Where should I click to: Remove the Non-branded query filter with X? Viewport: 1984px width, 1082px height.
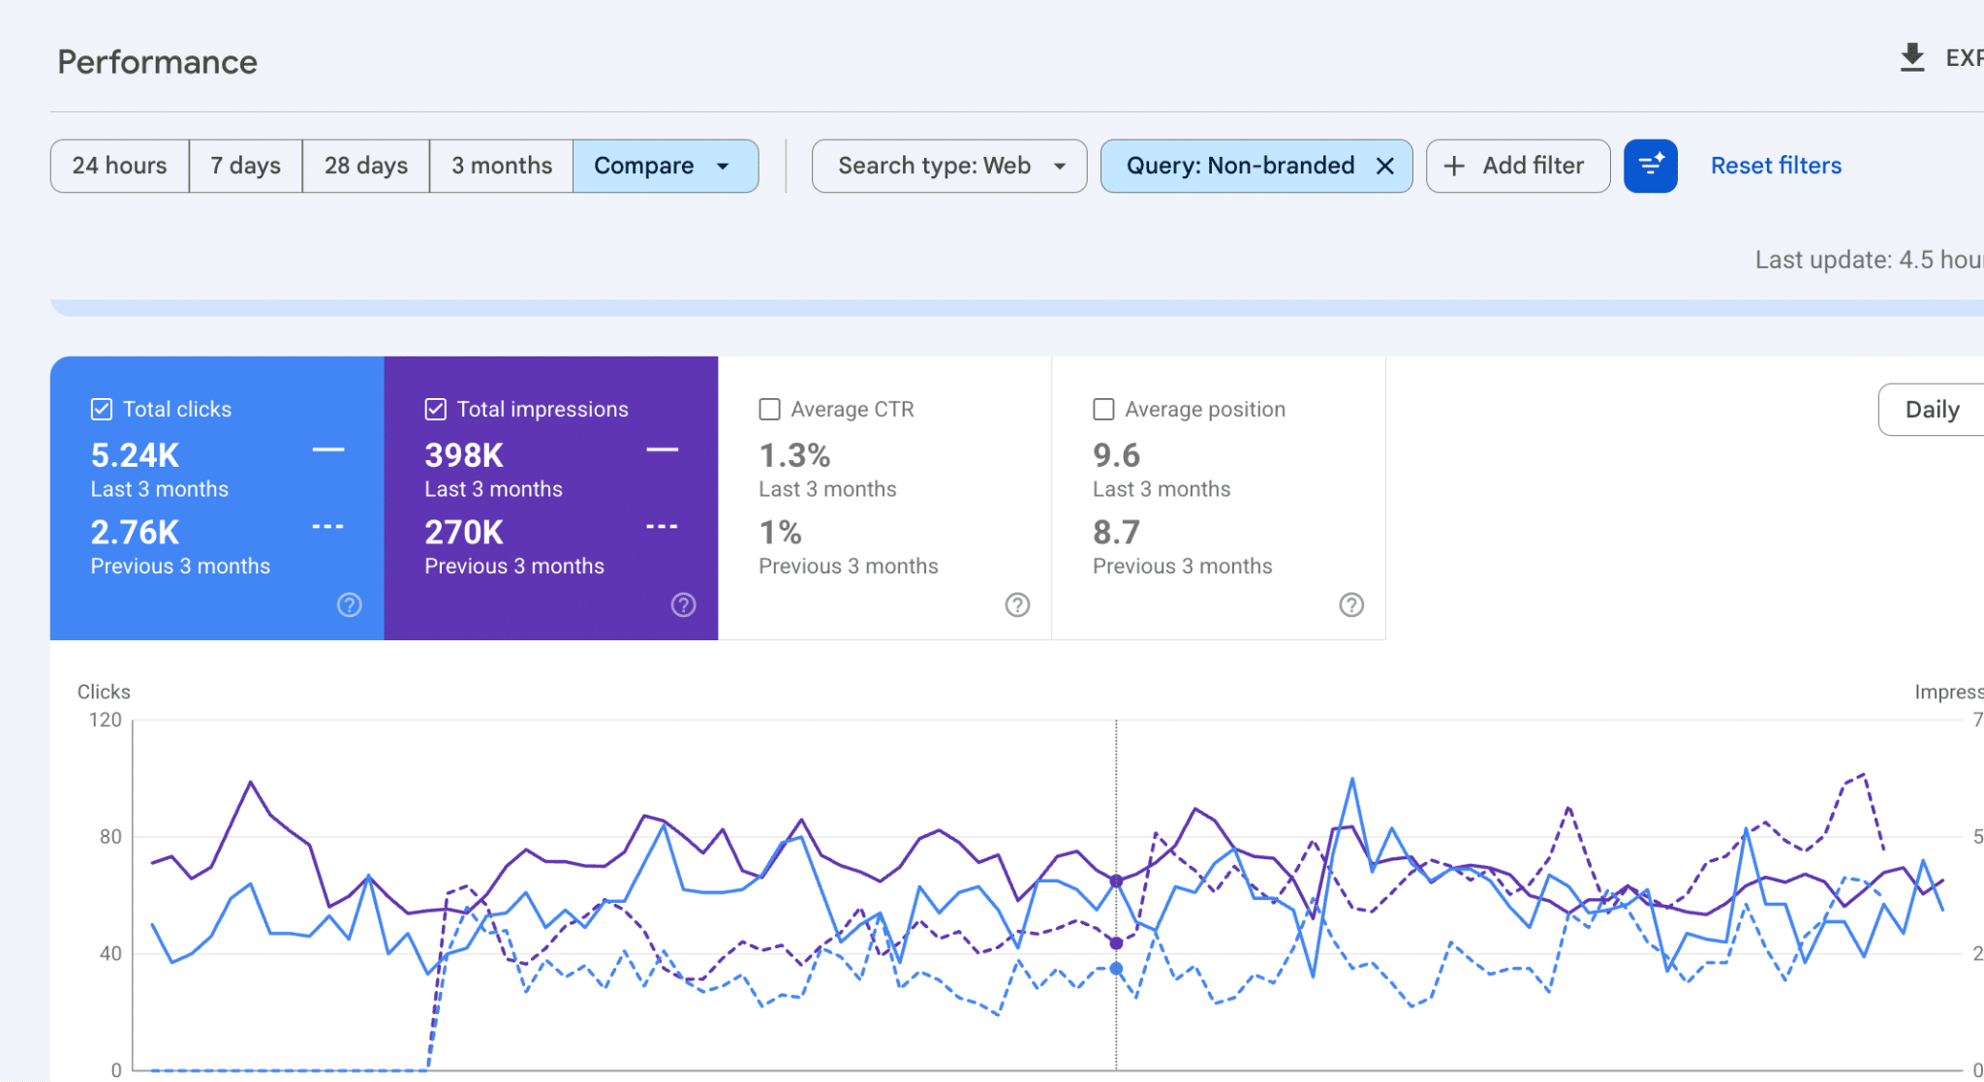click(x=1385, y=167)
